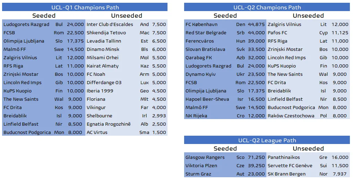Click the UCL-Q2 League Path header
The width and height of the screenshot is (353, 180).
coord(267,140)
